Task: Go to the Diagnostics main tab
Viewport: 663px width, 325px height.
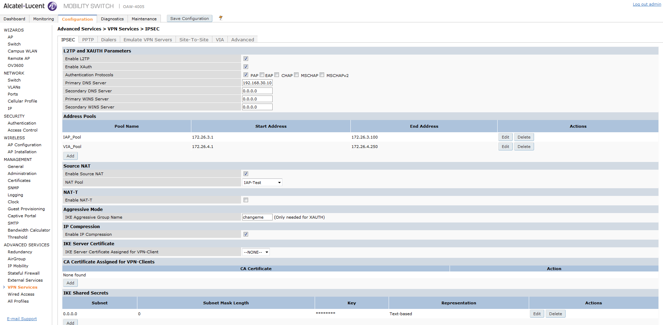Action: (112, 19)
